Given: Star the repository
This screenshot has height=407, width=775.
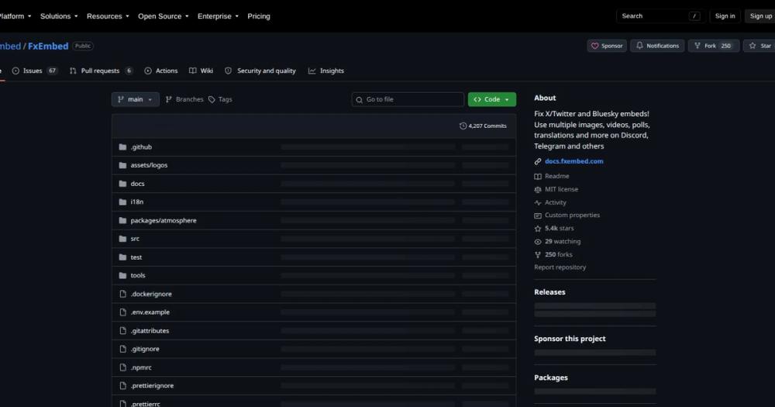Looking at the screenshot, I should (x=759, y=46).
